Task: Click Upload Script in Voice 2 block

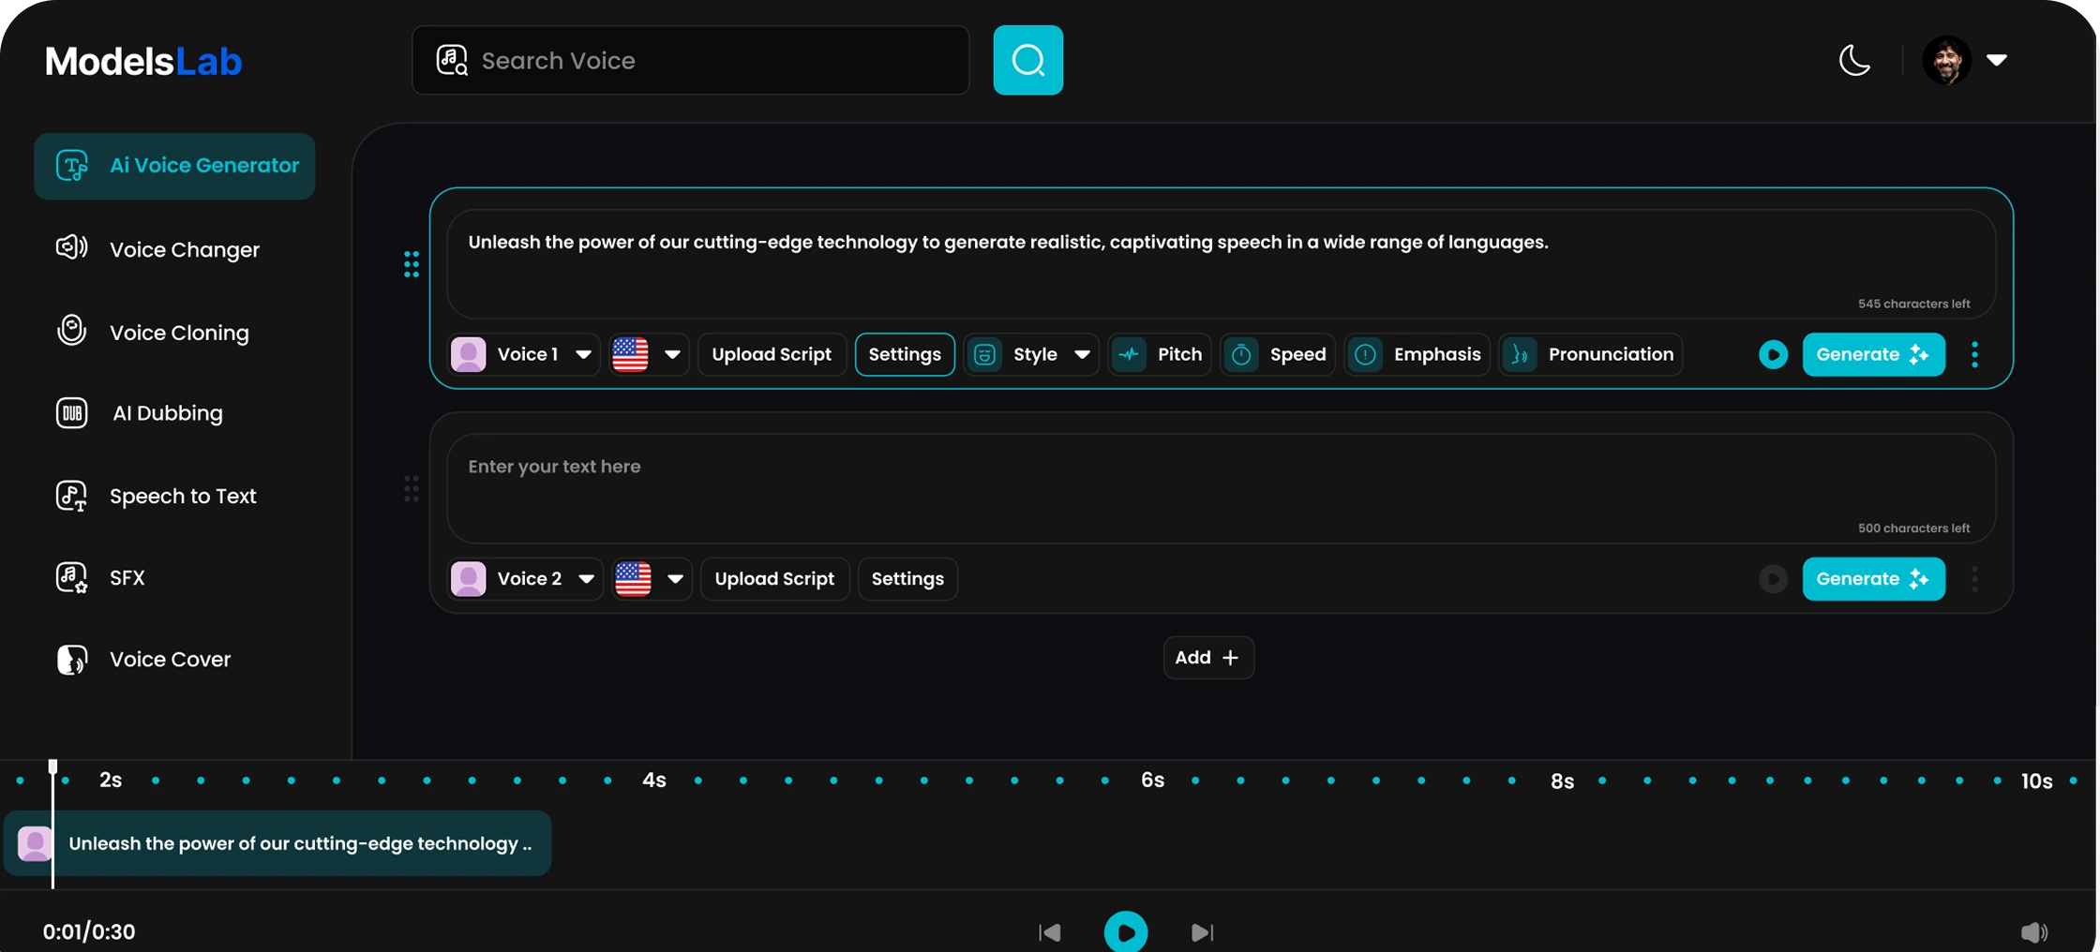Action: pyautogui.click(x=773, y=579)
